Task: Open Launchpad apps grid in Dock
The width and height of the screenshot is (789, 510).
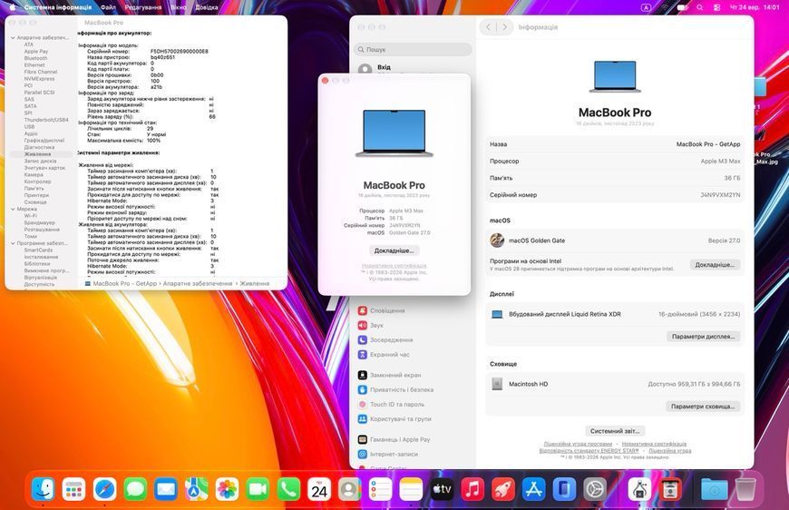Action: point(74,489)
